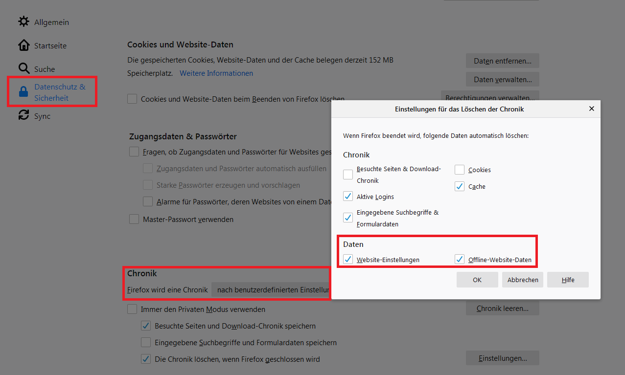Click the Datenschutz padlock icon

pyautogui.click(x=23, y=92)
